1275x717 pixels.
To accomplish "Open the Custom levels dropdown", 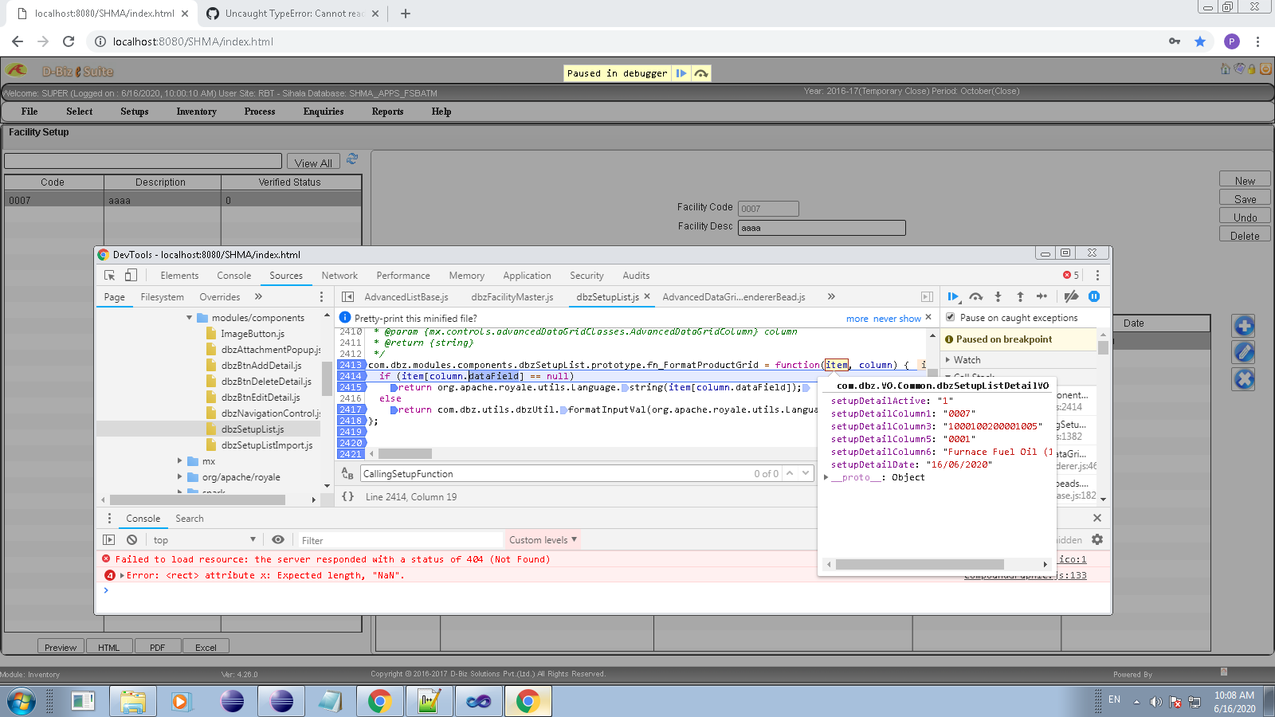I will click(543, 539).
